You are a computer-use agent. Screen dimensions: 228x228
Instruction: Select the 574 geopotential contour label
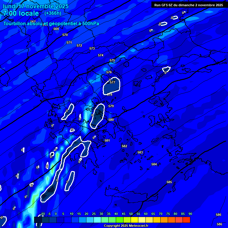[101, 55]
